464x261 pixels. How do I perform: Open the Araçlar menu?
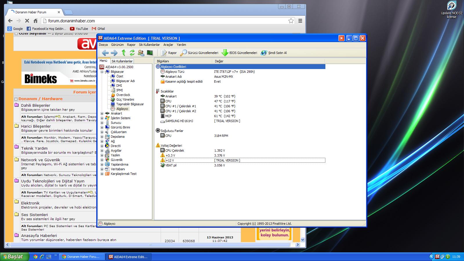[x=168, y=45]
